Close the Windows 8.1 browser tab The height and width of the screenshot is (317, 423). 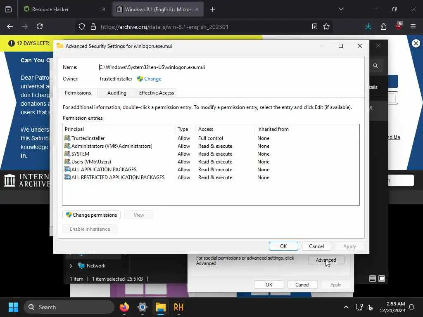[197, 9]
